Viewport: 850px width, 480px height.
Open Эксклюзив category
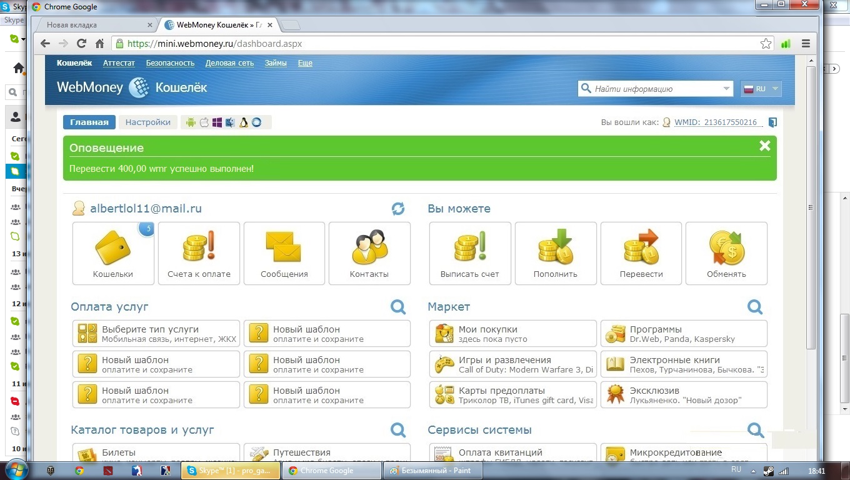[684, 395]
